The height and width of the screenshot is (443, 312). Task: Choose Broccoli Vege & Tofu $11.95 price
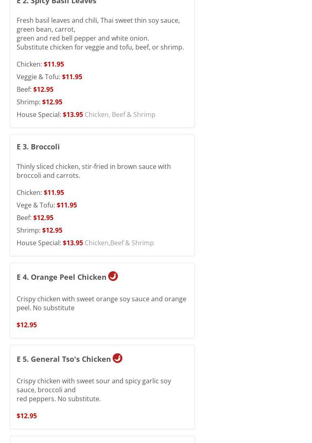tap(67, 205)
